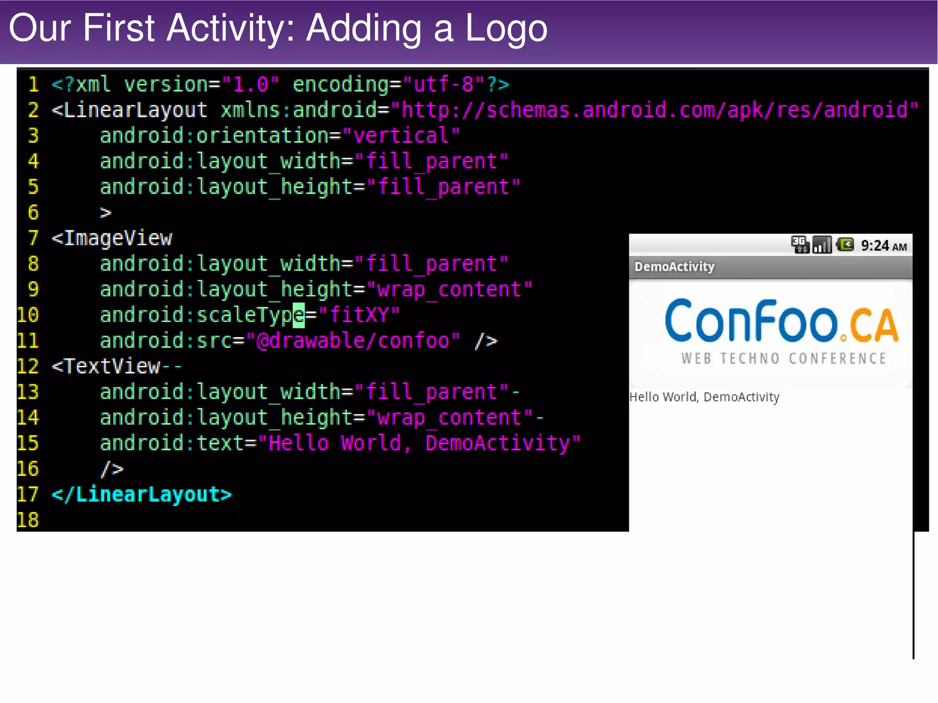Viewport: 938px width, 703px height.
Task: Click the '<ImageView' tag on line 7
Action: click(112, 238)
